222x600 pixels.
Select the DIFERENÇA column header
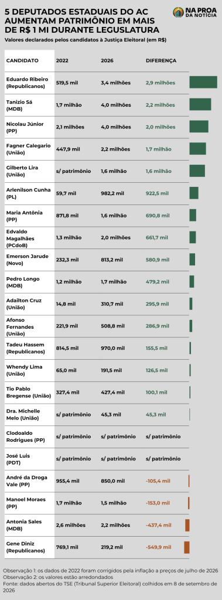pyautogui.click(x=161, y=60)
